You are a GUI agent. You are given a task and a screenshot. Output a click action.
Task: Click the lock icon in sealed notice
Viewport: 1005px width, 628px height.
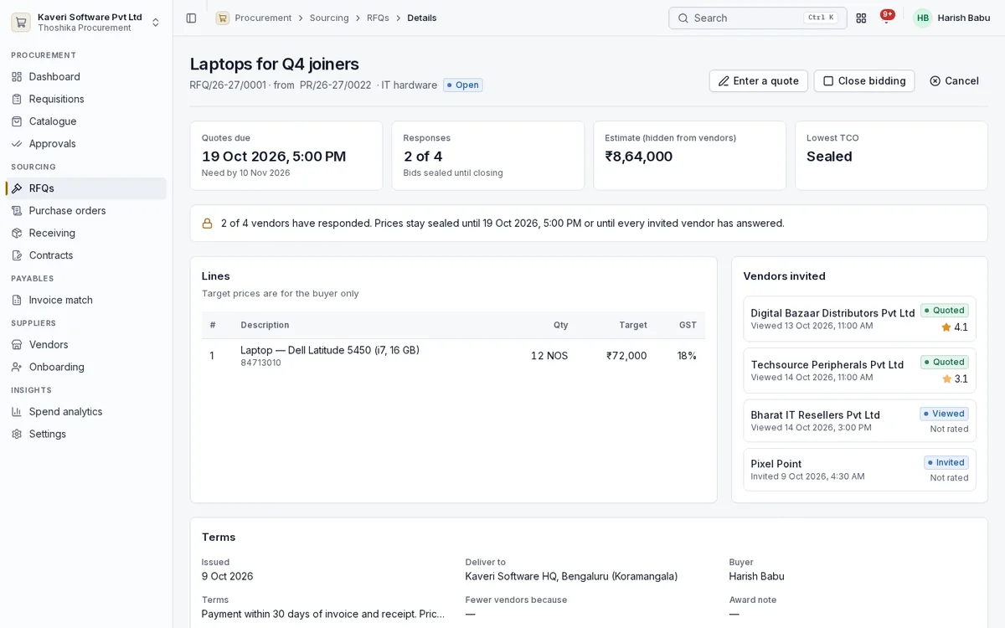point(207,224)
